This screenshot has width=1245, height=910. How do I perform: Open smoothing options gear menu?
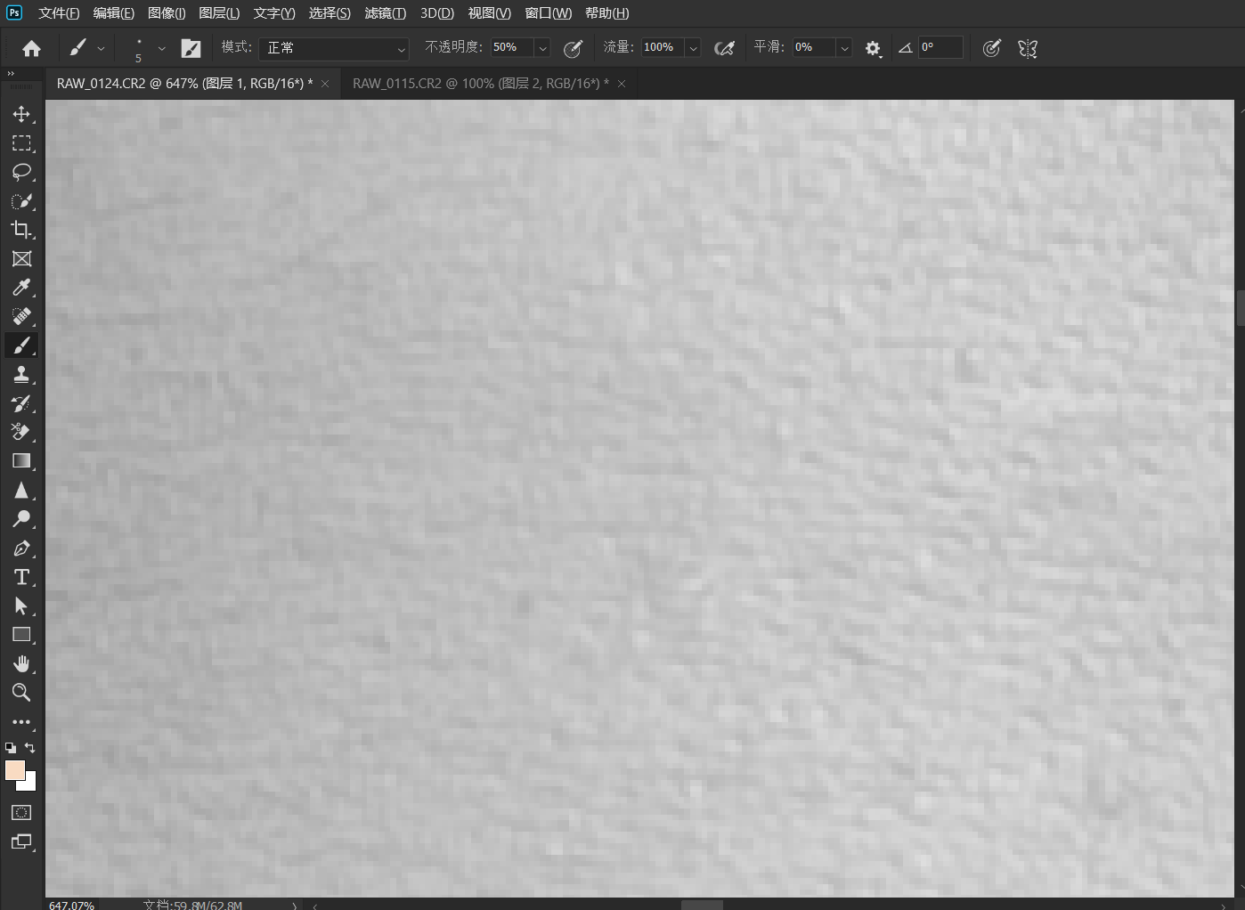(874, 49)
